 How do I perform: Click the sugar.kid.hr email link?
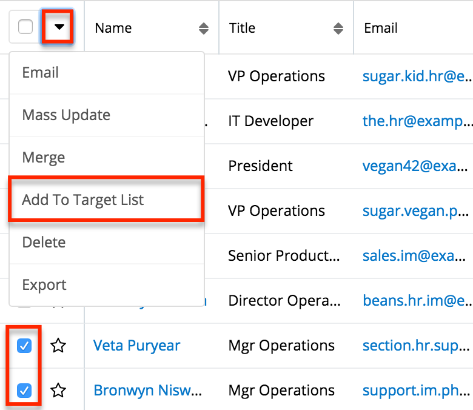tap(416, 76)
